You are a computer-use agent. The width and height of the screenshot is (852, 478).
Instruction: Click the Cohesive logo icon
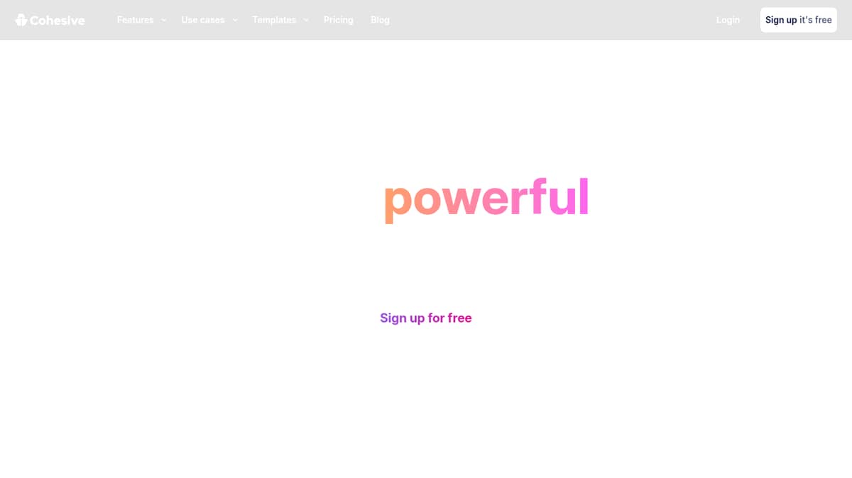pos(21,20)
